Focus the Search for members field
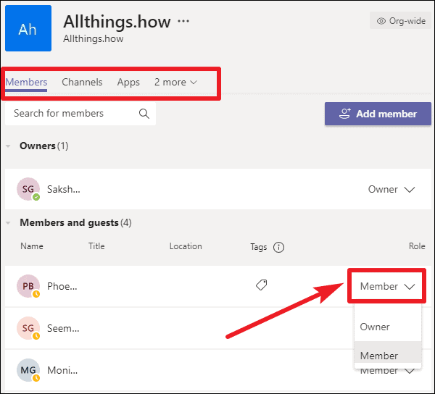The height and width of the screenshot is (394, 435). click(80, 114)
